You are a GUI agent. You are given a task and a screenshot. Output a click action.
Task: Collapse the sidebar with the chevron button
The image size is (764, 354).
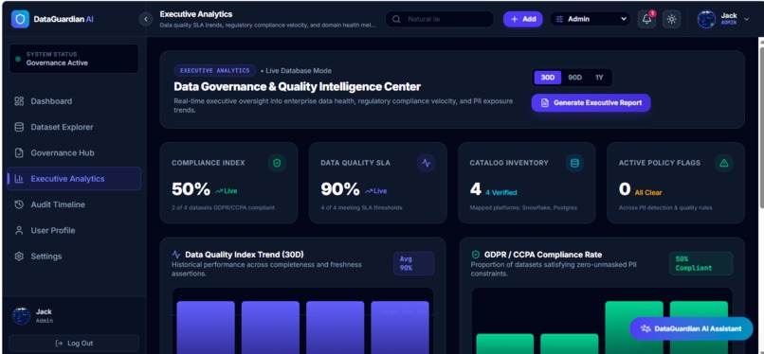point(145,19)
